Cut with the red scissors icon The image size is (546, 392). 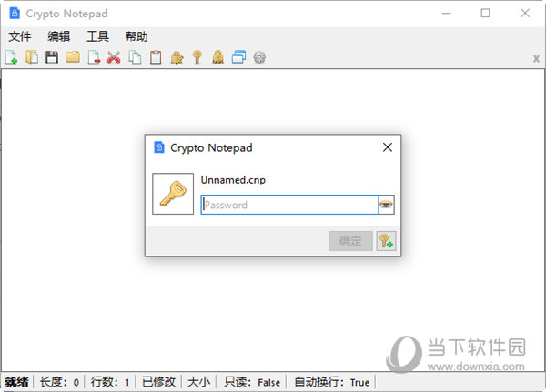[114, 57]
